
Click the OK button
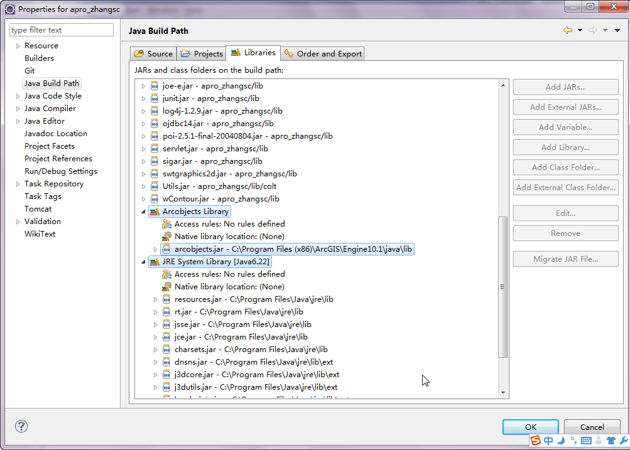(530, 427)
